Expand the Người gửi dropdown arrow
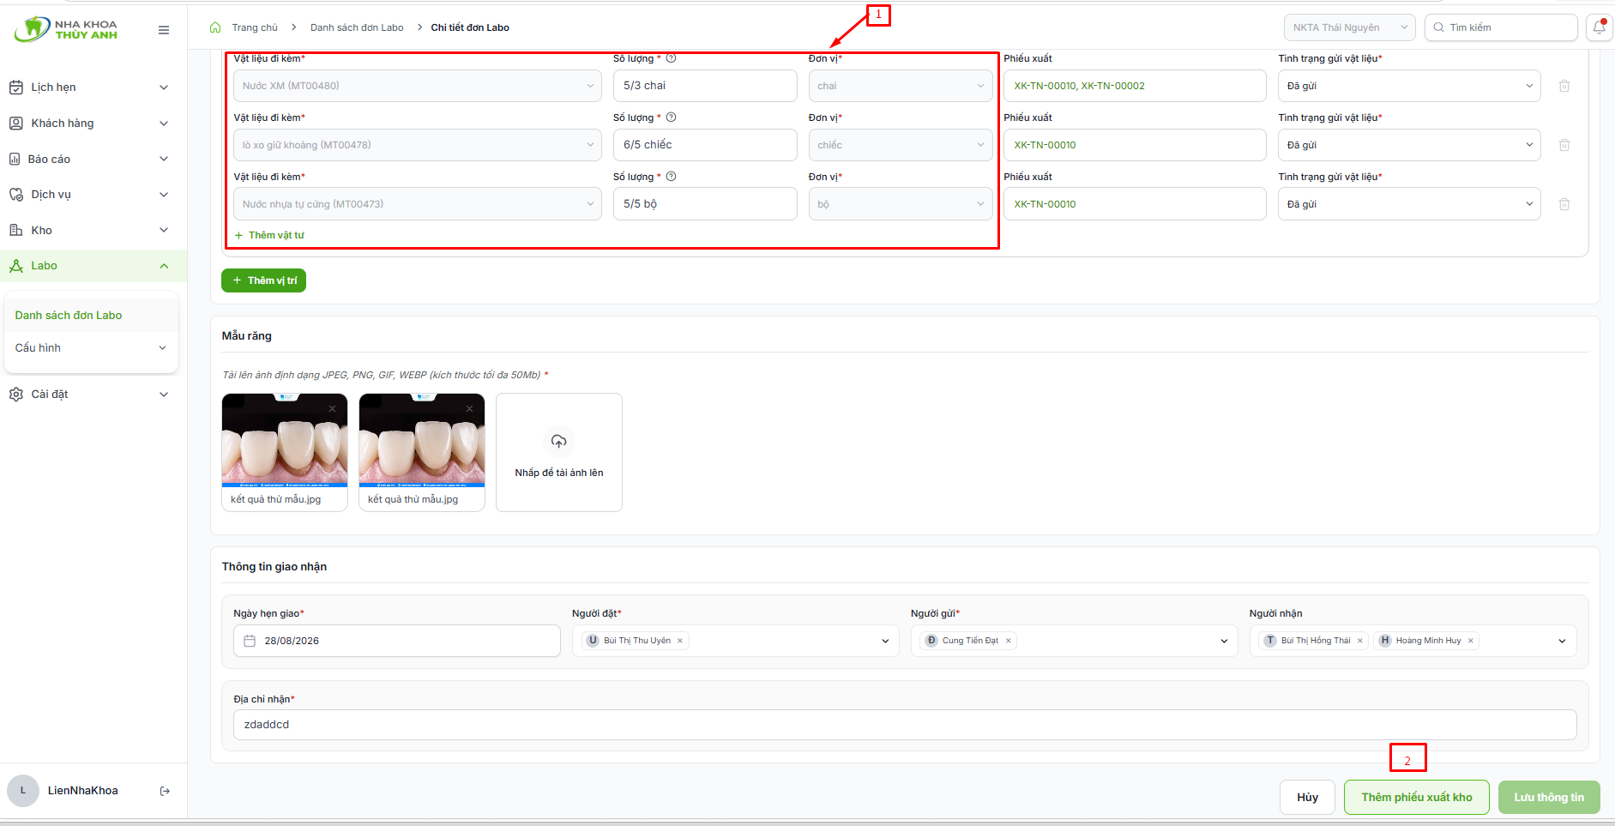The width and height of the screenshot is (1615, 826). pyautogui.click(x=1224, y=641)
